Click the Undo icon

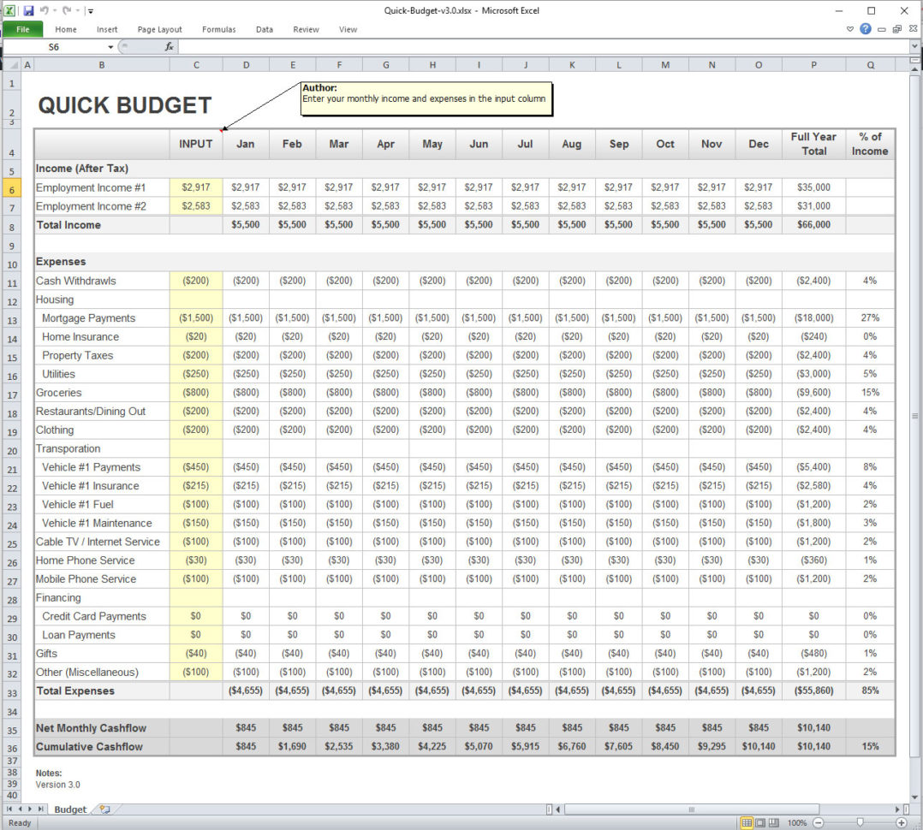pos(45,10)
